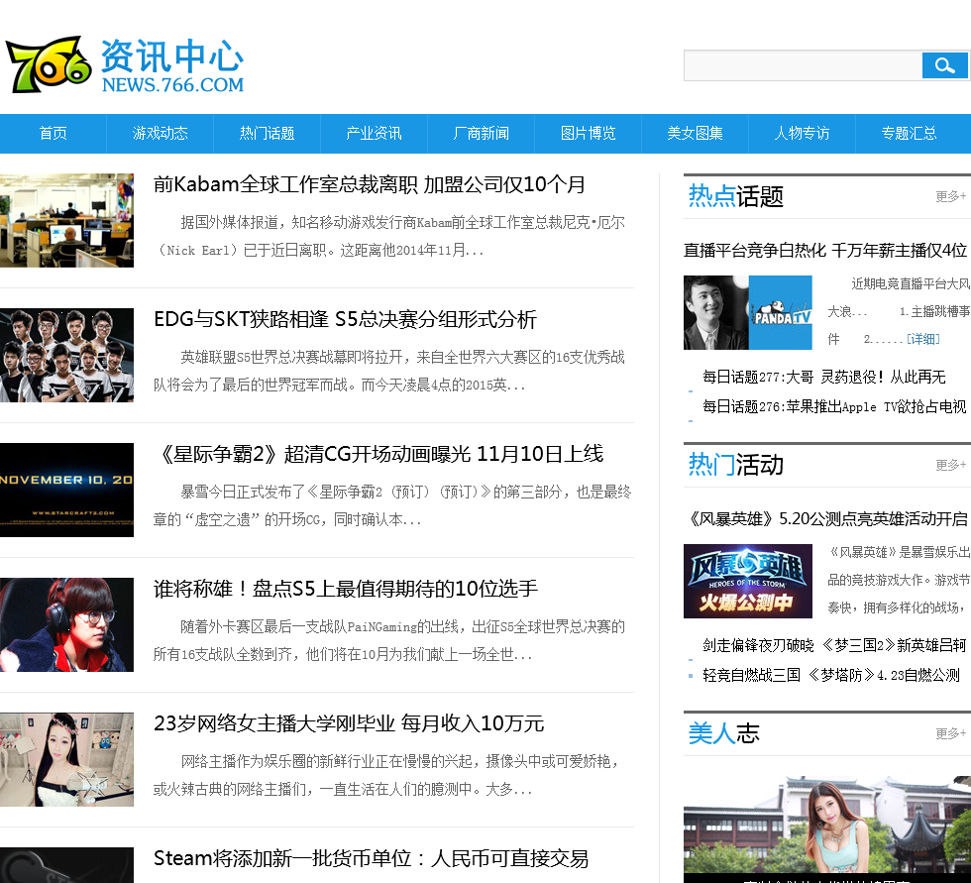Click the [详细] link in hot topic
This screenshot has height=883, width=971.
923,339
